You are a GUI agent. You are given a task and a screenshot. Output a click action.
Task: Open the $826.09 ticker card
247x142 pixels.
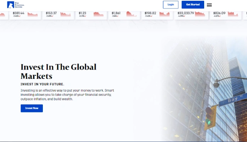(226, 15)
